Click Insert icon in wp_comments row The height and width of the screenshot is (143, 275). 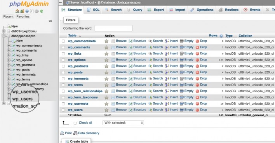pos(167,47)
